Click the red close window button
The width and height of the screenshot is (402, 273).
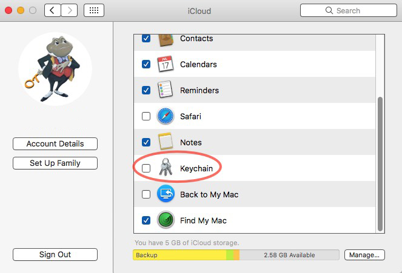(x=8, y=10)
